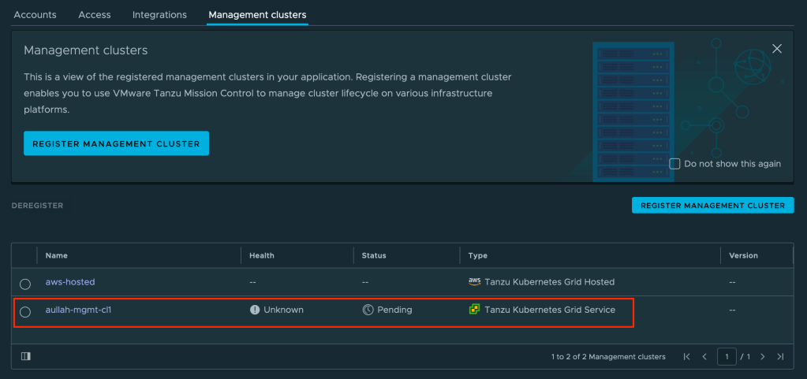Click the AWS logo icon in the Type column
Screen dimensions: 807x379
(474, 281)
